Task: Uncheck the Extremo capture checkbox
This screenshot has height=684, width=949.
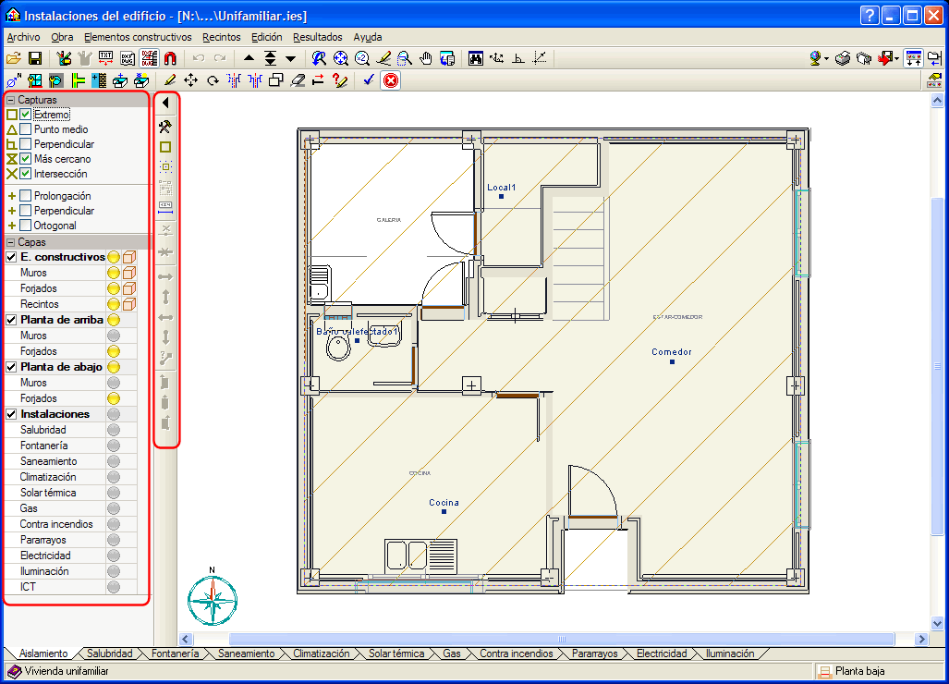Action: click(x=25, y=115)
